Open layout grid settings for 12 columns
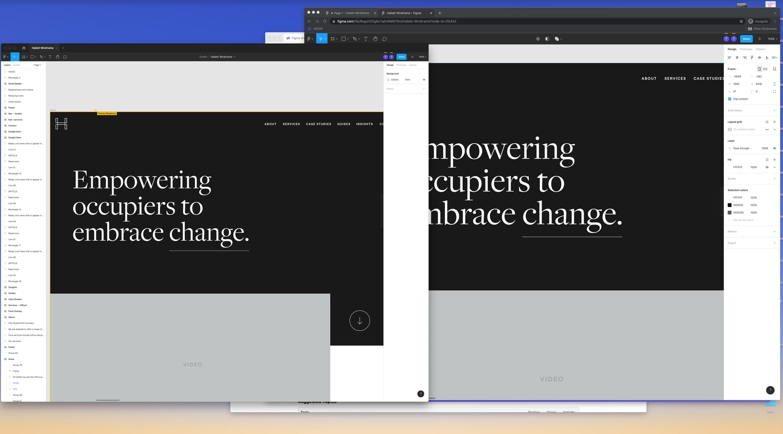783x434 pixels. (x=730, y=130)
